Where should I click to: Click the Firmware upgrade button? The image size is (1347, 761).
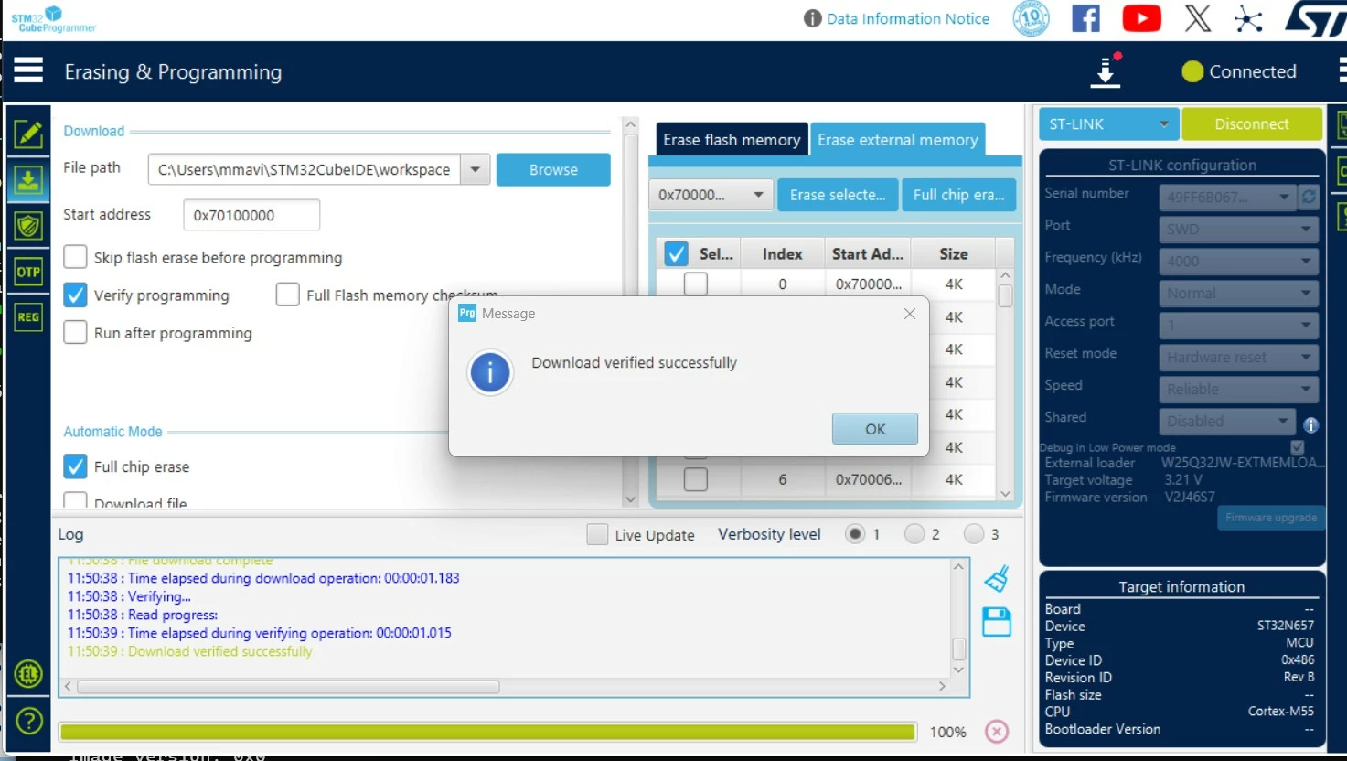pyautogui.click(x=1271, y=518)
